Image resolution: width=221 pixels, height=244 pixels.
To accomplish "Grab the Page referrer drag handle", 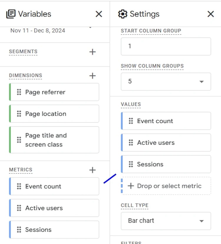I will (19, 92).
